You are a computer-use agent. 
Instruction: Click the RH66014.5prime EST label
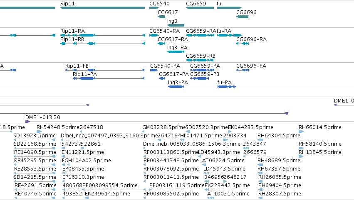(x=320, y=127)
